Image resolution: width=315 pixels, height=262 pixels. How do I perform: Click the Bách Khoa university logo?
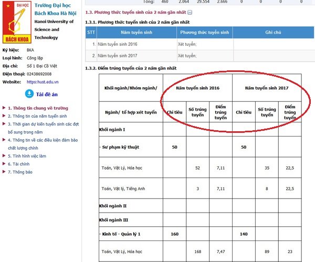click(16, 22)
